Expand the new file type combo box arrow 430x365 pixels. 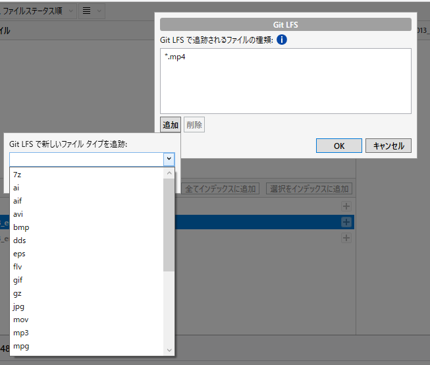169,159
